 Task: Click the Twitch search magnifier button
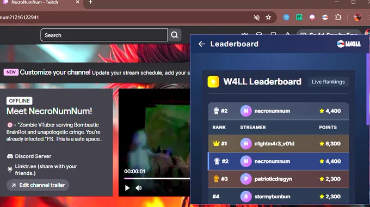pyautogui.click(x=175, y=35)
